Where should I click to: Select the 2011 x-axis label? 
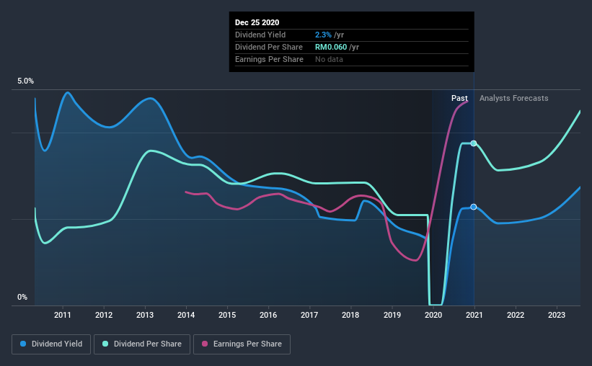pyautogui.click(x=62, y=315)
